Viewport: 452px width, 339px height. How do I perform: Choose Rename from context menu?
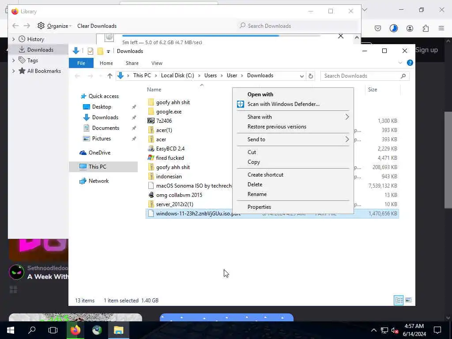(x=257, y=194)
